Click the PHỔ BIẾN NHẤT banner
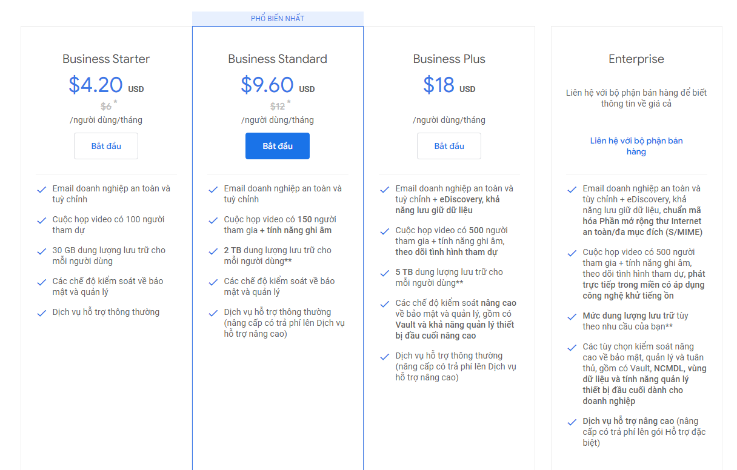737x470 pixels. point(278,19)
